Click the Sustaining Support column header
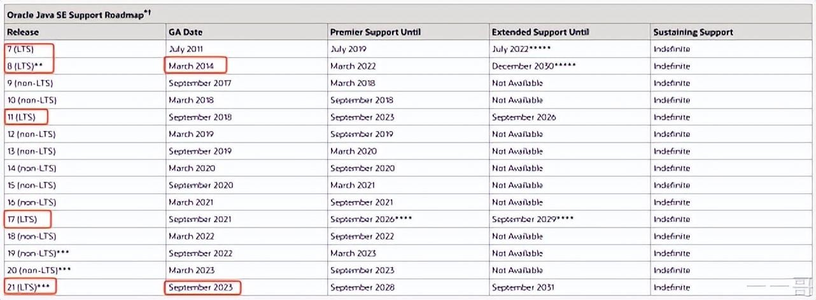Screen dimensions: 816x300 (693, 32)
